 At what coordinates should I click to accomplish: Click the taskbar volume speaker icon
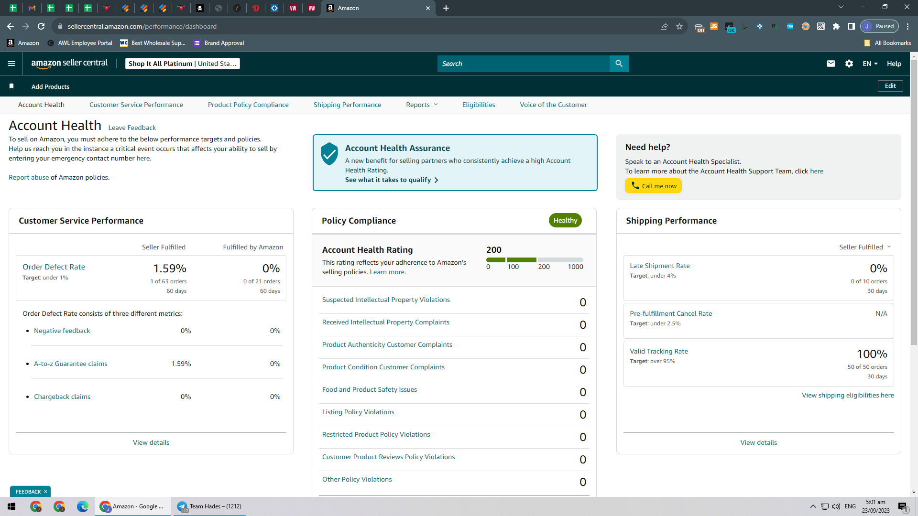(836, 506)
